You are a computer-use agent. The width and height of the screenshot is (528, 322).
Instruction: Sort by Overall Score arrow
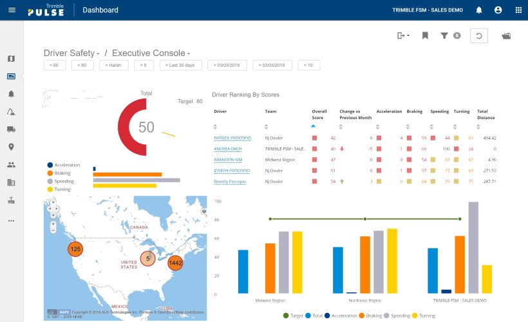pyautogui.click(x=313, y=126)
